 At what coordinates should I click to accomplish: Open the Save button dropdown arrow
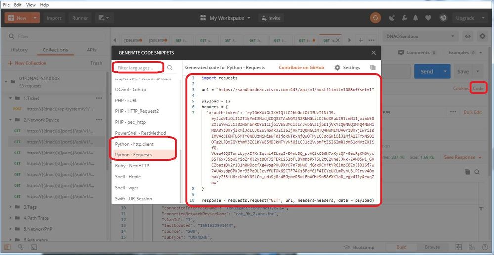click(x=478, y=71)
